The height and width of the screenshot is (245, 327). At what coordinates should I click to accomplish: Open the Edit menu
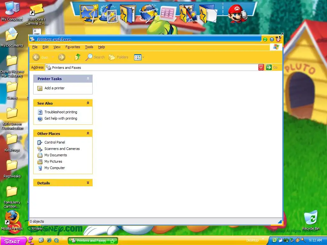(x=45, y=47)
